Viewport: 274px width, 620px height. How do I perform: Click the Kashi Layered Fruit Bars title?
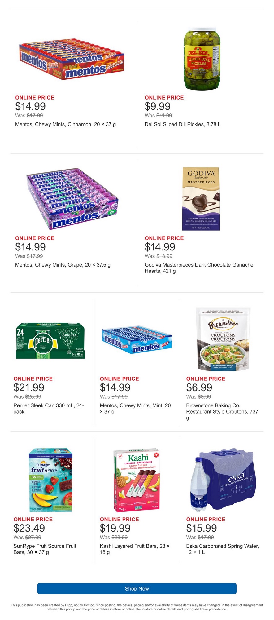[x=135, y=549]
